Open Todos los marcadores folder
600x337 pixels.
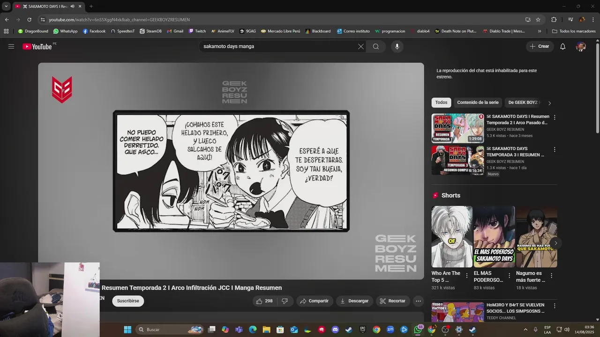pos(574,31)
